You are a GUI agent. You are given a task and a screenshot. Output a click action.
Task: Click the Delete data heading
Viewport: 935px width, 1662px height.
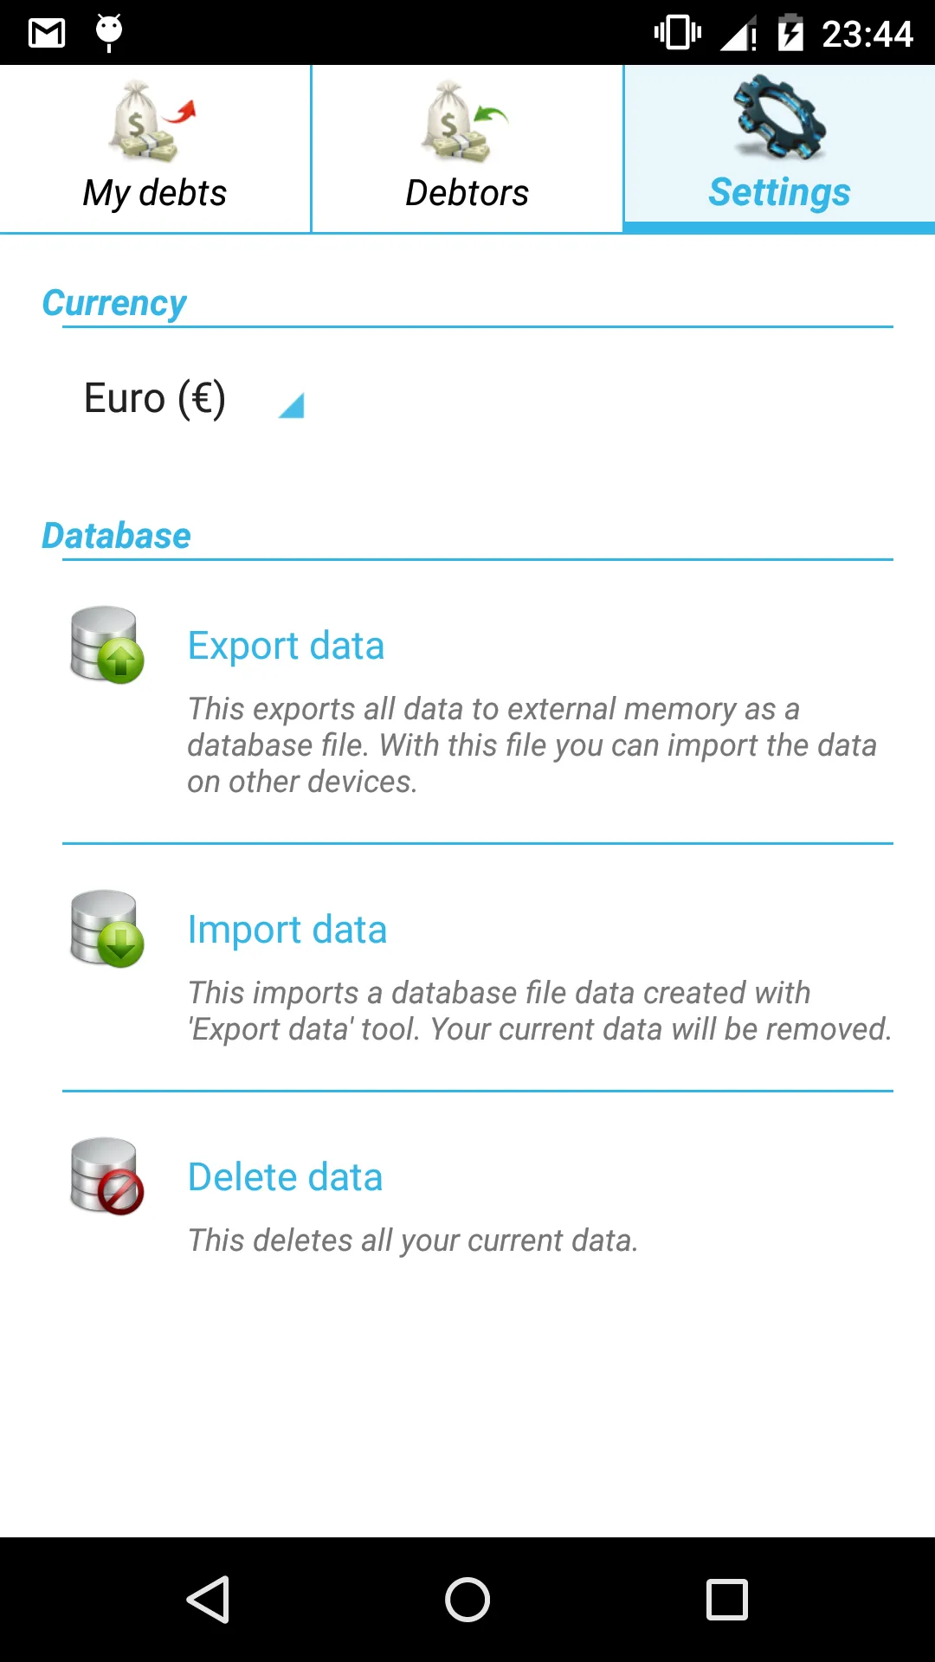click(x=285, y=1177)
